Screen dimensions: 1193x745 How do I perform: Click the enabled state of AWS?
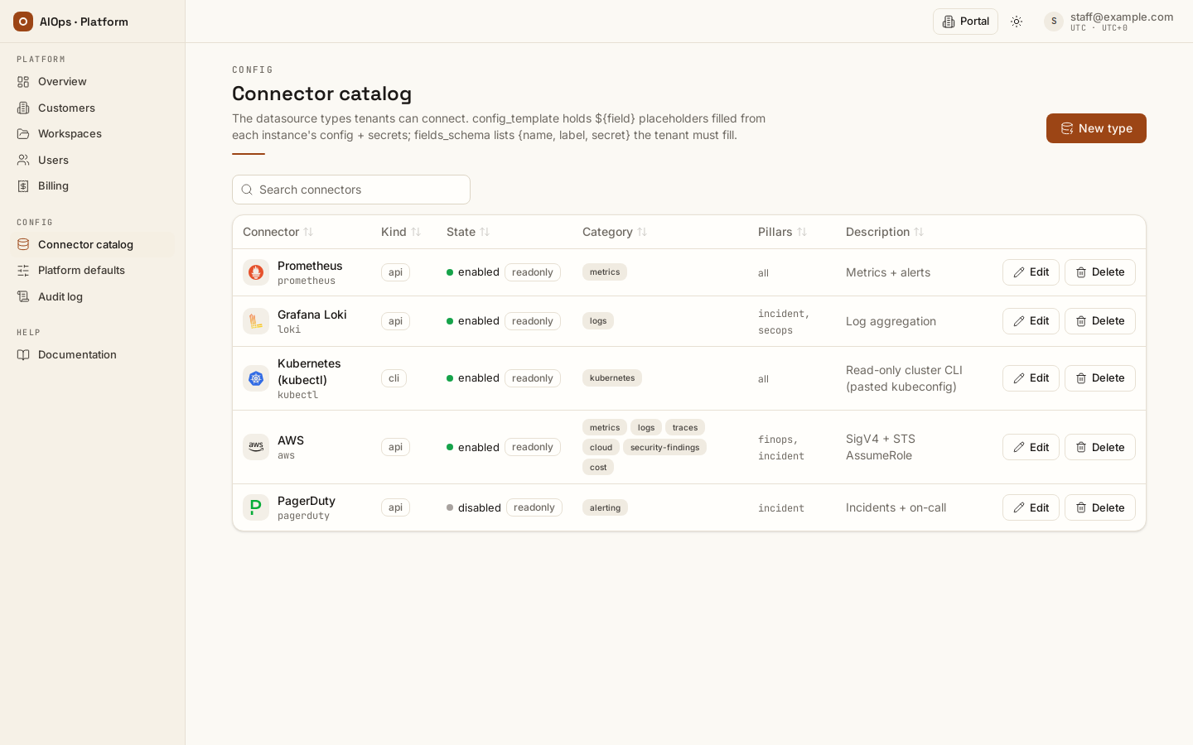[473, 447]
